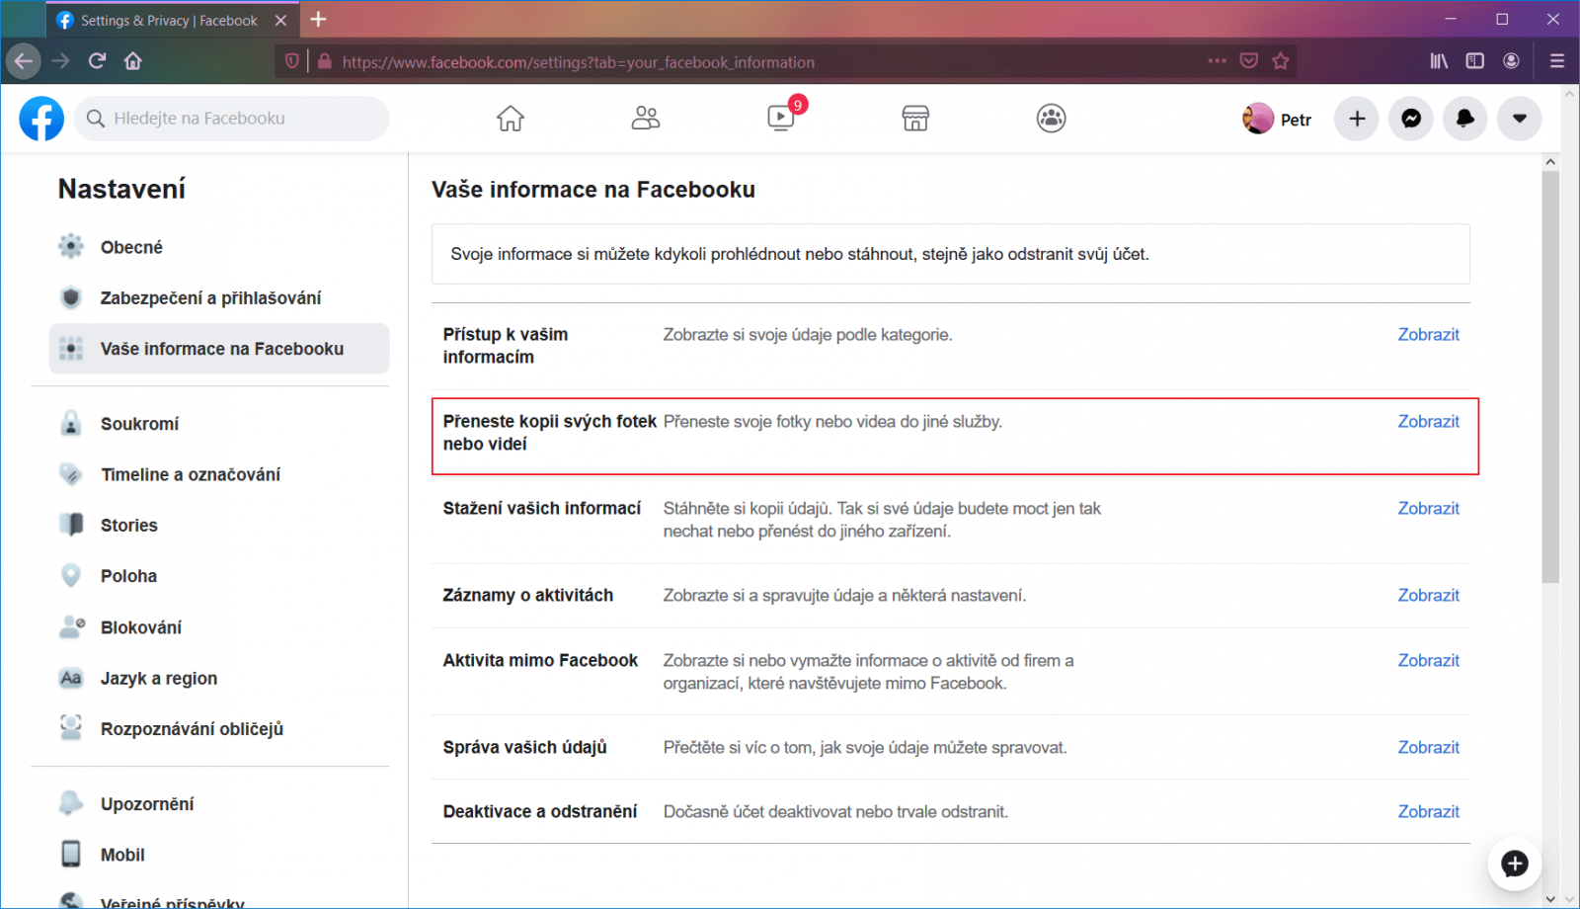Click the Facebook logo
The width and height of the screenshot is (1580, 909).
point(41,119)
